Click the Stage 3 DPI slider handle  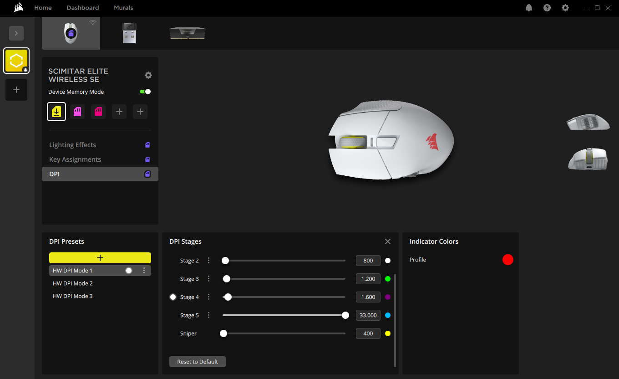(x=226, y=279)
